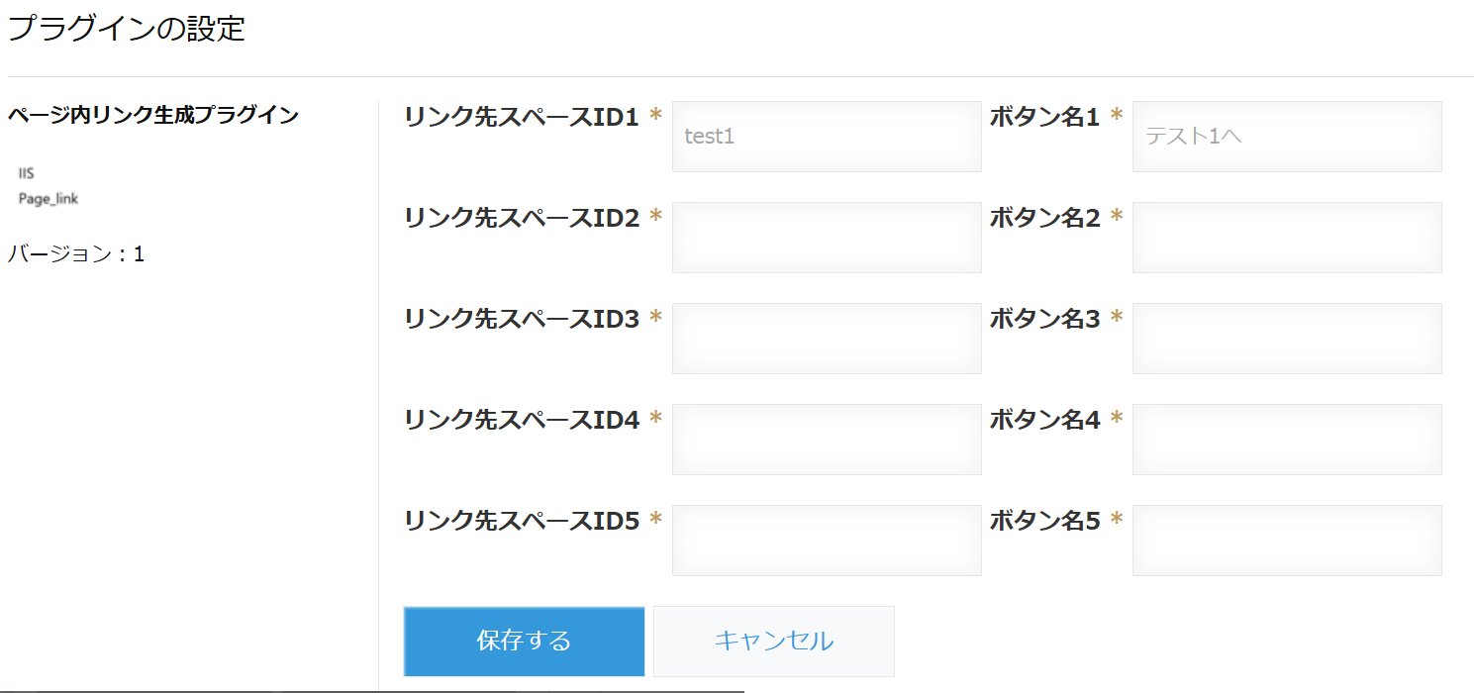Image resolution: width=1474 pixels, height=693 pixels.
Task: Click the ボタン名5 text field
Action: pyautogui.click(x=1287, y=541)
